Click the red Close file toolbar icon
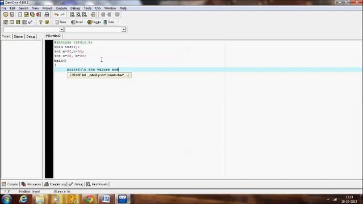 click(x=39, y=15)
